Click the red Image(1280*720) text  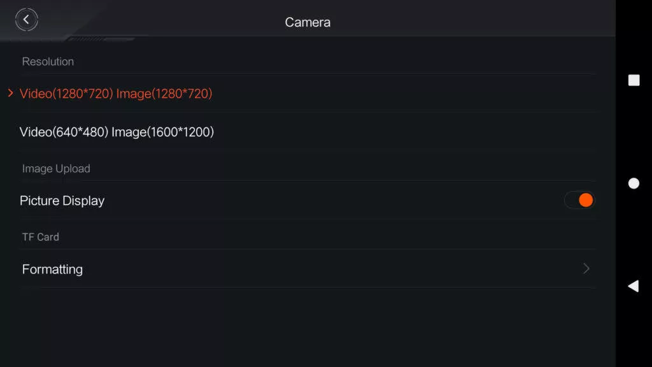[x=164, y=94]
